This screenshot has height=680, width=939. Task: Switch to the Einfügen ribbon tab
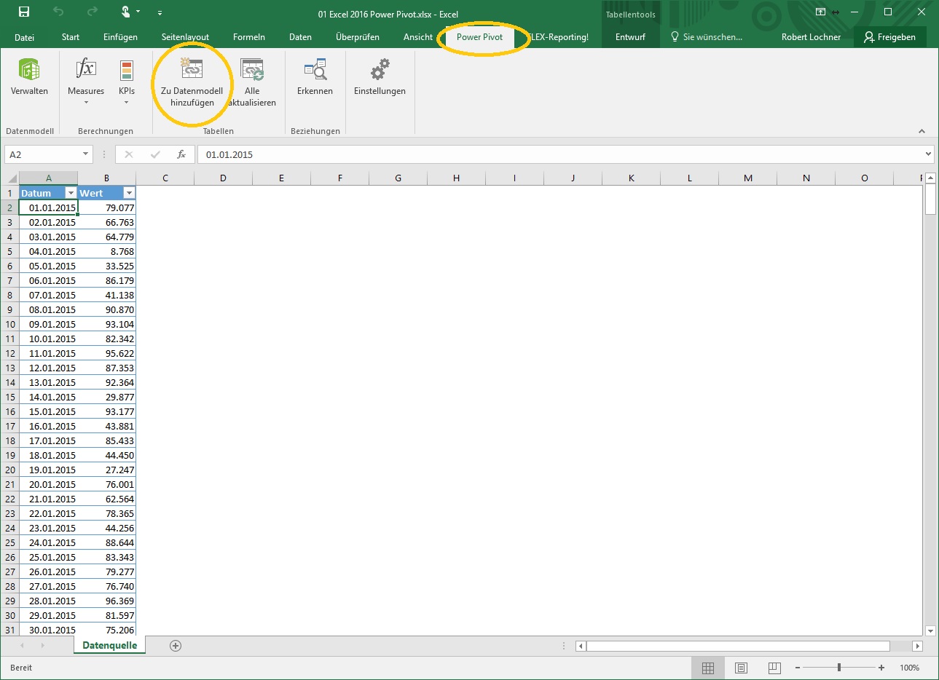[120, 37]
